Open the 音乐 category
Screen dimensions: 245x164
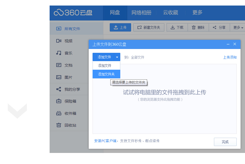pyautogui.click(x=69, y=53)
